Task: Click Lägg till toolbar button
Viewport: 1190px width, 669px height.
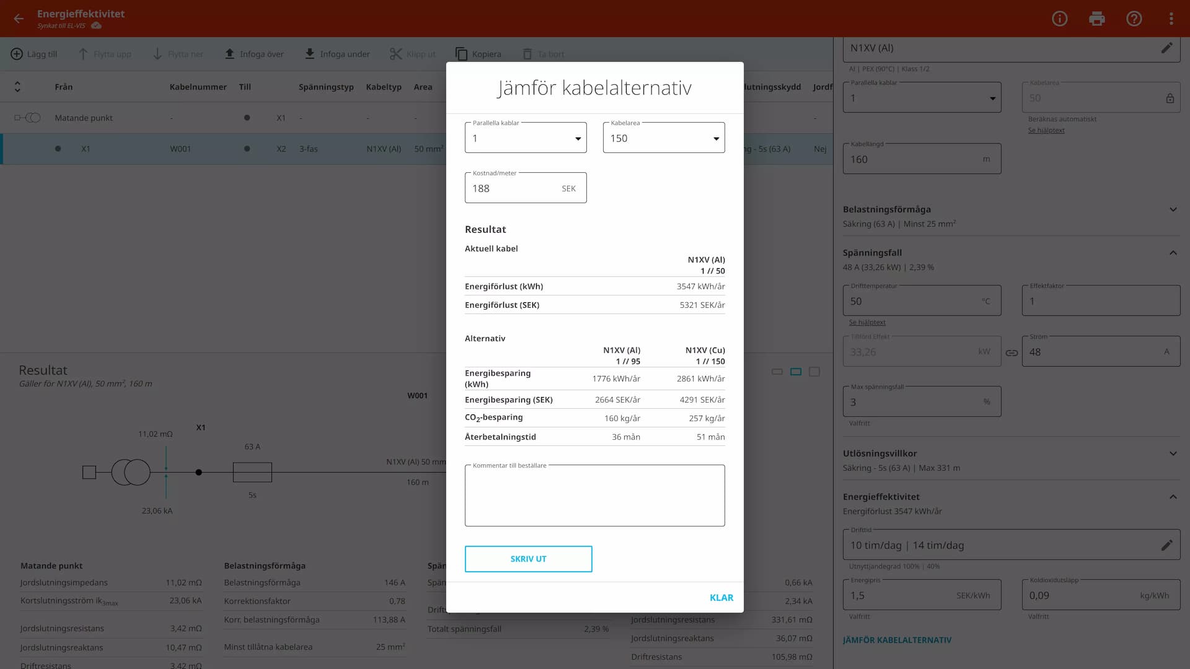Action: [34, 54]
